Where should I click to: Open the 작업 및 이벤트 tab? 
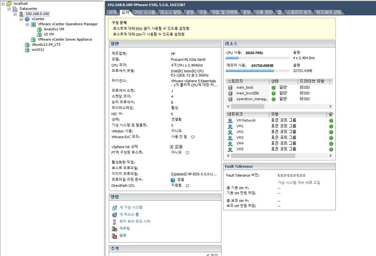coord(225,12)
